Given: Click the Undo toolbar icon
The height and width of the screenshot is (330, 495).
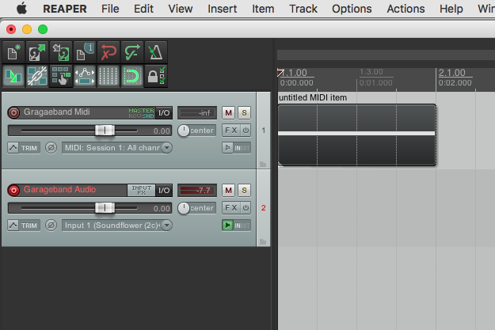Looking at the screenshot, I should 109,52.
